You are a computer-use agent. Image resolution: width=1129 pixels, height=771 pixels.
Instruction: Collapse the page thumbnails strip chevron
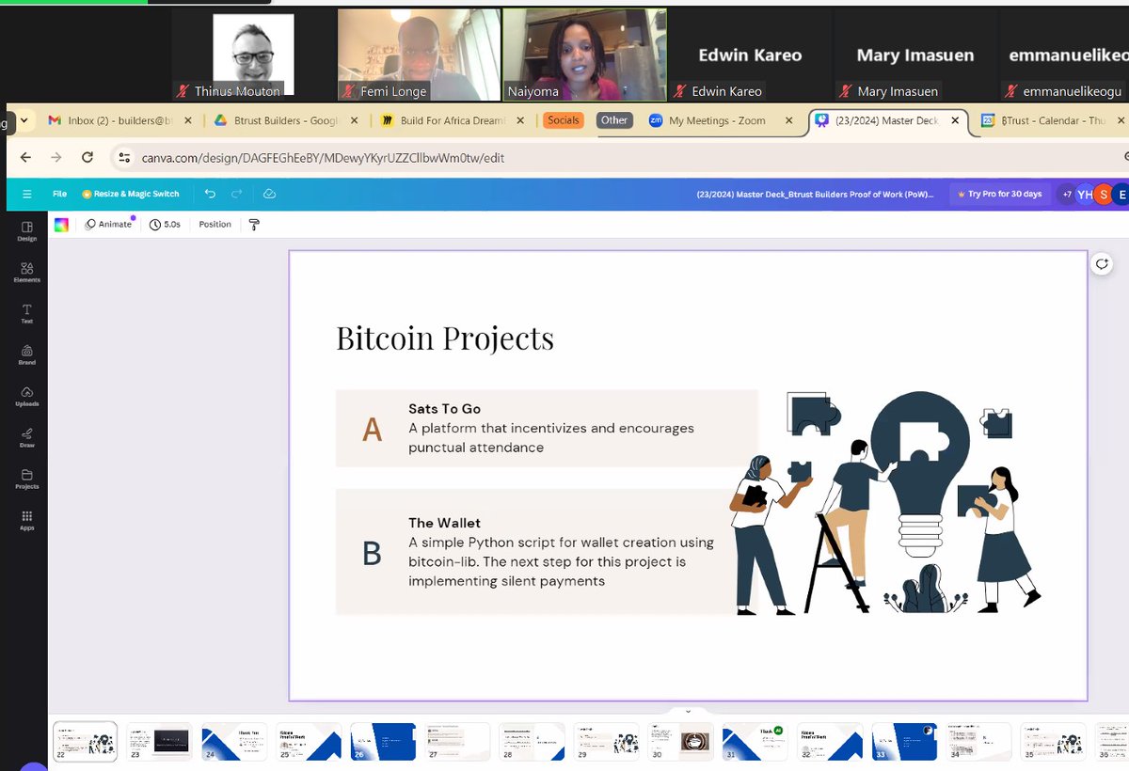coord(688,712)
